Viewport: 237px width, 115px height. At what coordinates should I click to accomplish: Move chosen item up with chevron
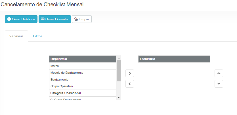click(x=219, y=73)
